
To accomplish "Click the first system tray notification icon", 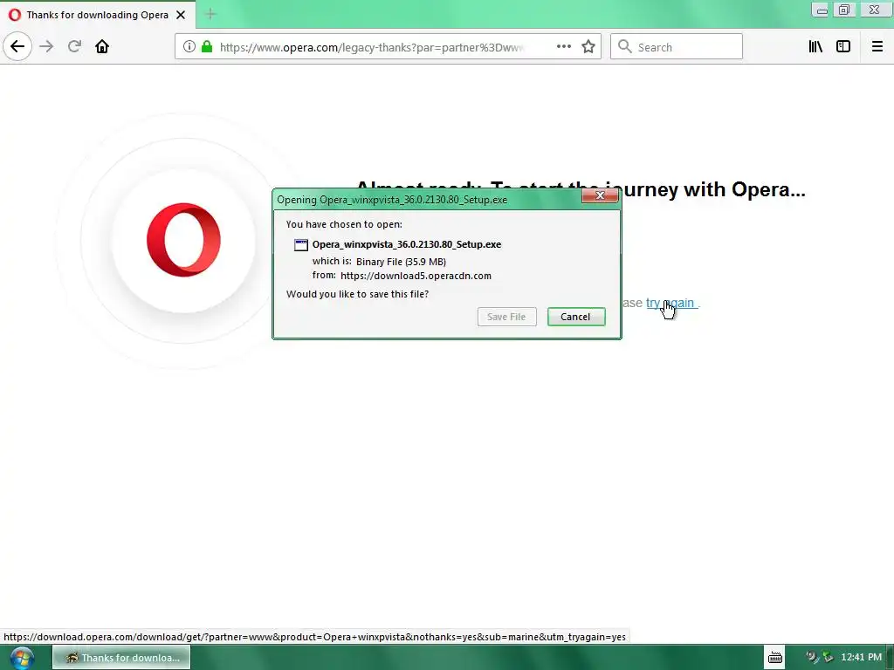I will coord(812,658).
